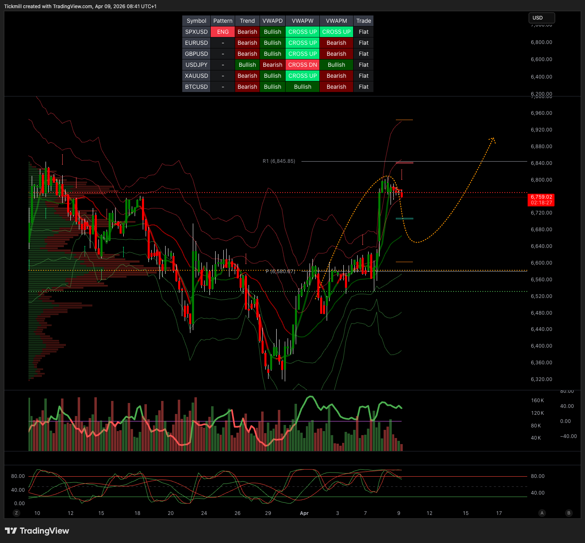Click the TradingView logo at bottom left
This screenshot has height=543, width=585.
pos(37,531)
